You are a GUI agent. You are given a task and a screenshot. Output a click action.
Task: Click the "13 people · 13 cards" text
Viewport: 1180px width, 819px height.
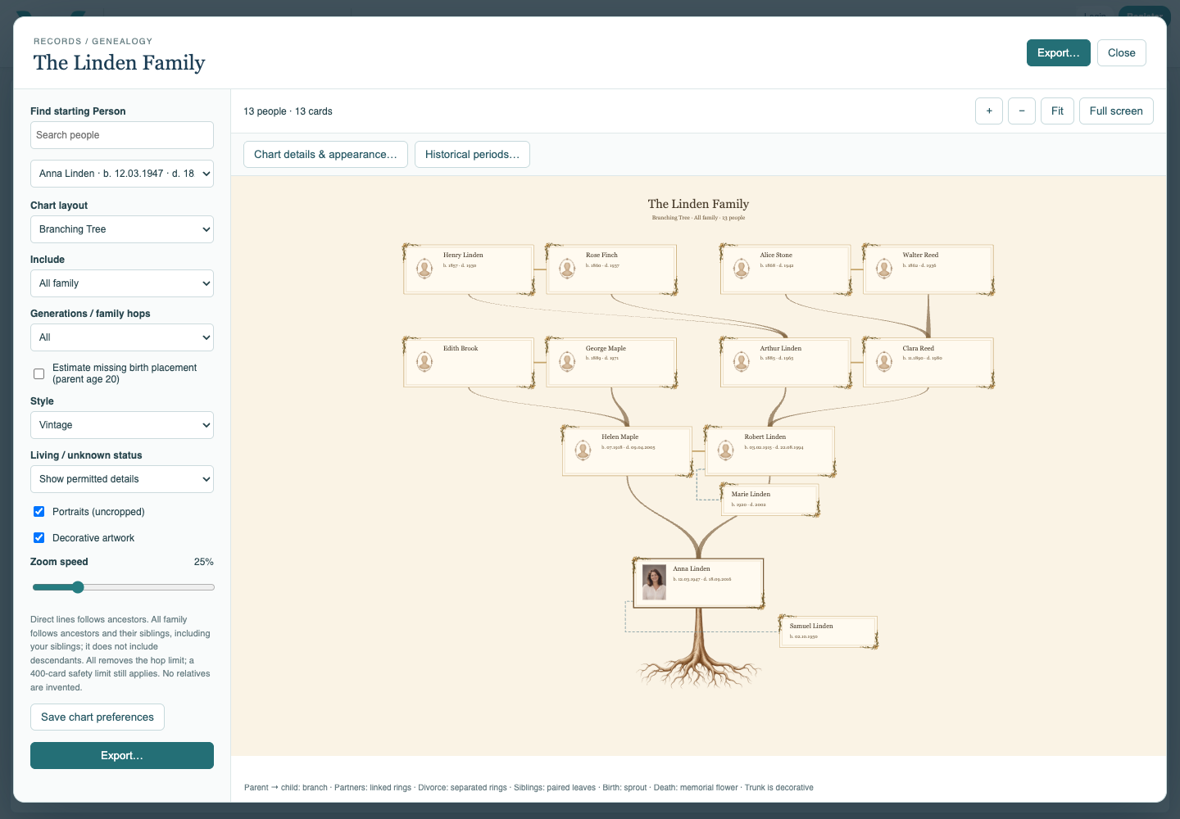[288, 111]
